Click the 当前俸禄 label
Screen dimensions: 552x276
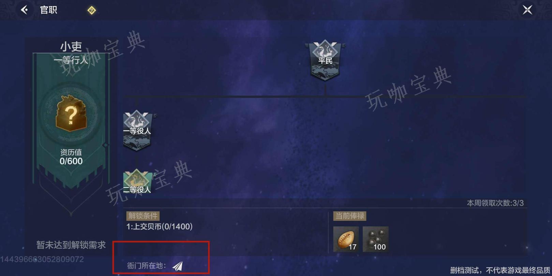[349, 216]
